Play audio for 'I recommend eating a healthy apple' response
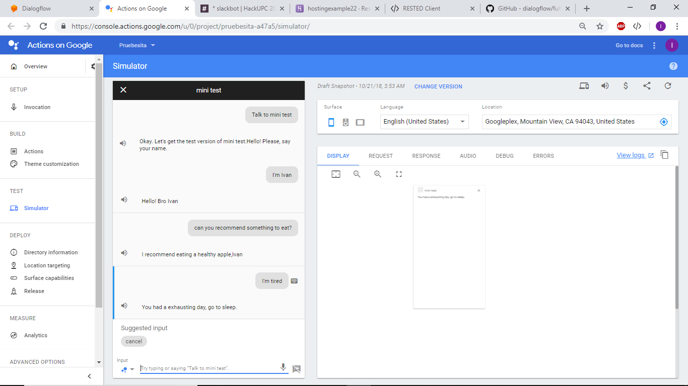This screenshot has height=386, width=688. [x=124, y=253]
